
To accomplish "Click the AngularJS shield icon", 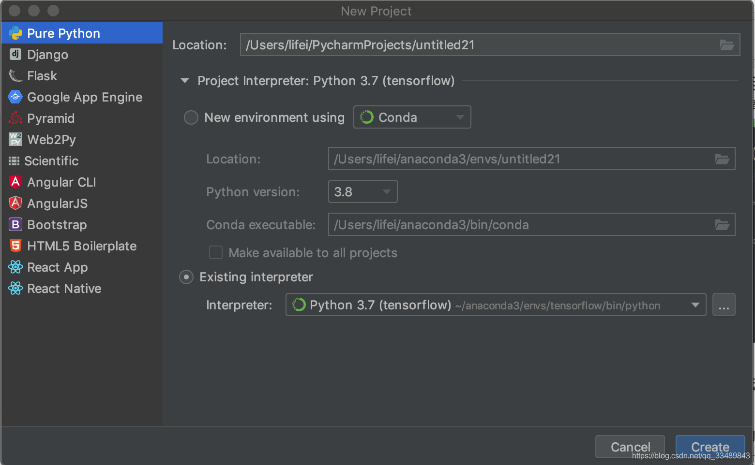I will (15, 203).
